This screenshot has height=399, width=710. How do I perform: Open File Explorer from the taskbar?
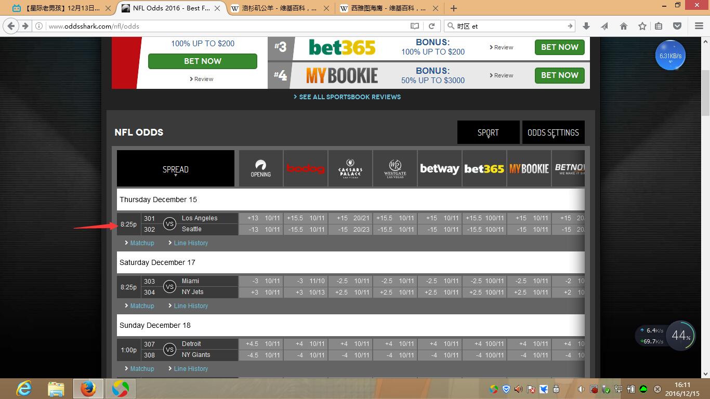(x=56, y=388)
